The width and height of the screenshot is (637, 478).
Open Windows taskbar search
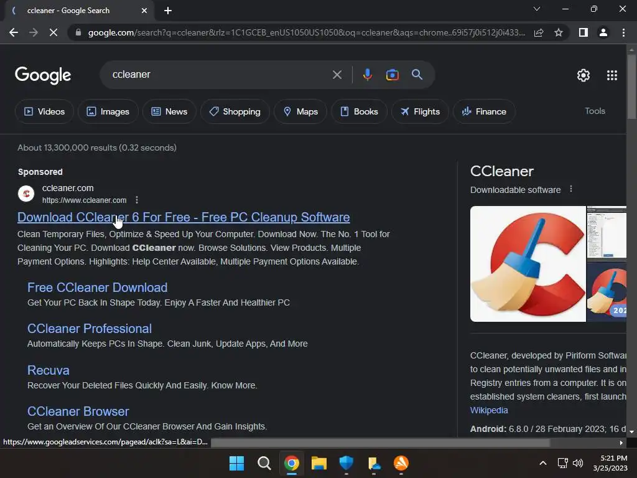point(264,463)
